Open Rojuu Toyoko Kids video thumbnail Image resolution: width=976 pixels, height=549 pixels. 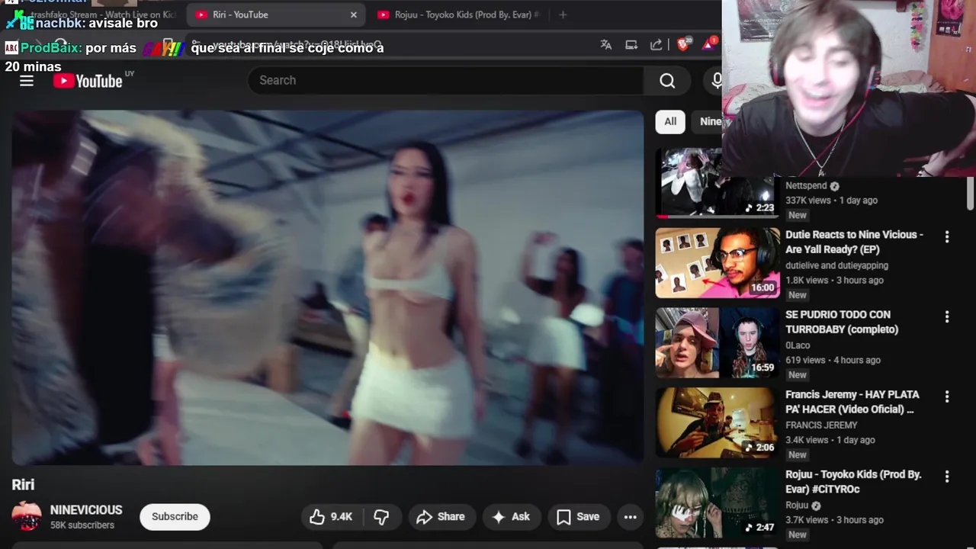718,503
